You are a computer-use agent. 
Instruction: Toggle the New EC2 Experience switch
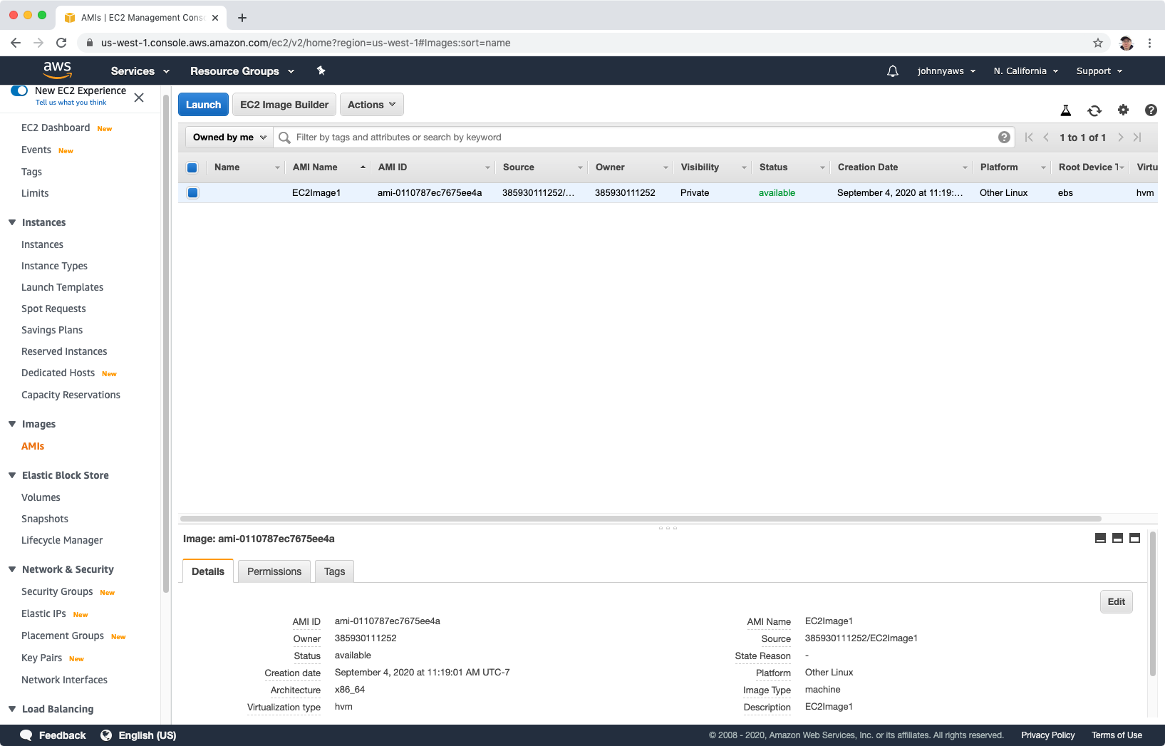click(x=19, y=90)
